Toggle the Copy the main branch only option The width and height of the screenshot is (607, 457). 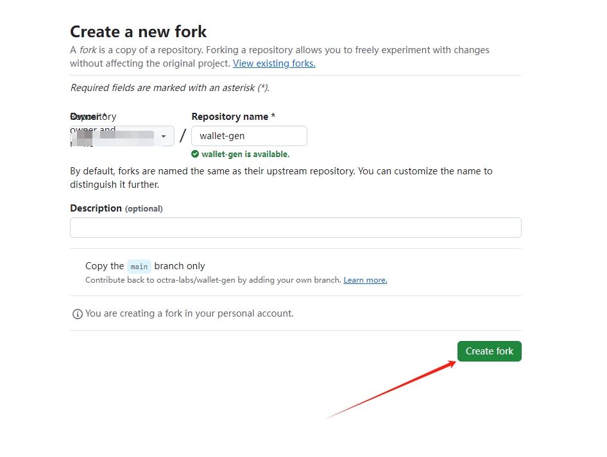145,267
